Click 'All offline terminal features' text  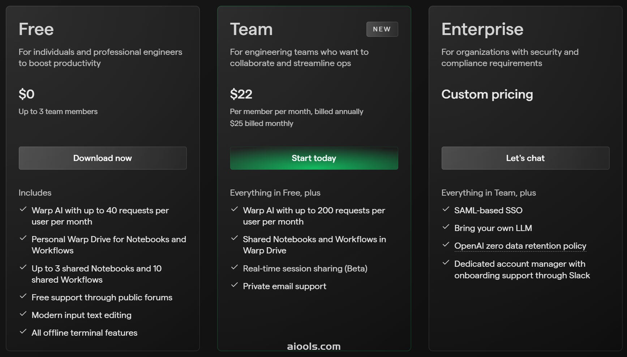pyautogui.click(x=85, y=333)
